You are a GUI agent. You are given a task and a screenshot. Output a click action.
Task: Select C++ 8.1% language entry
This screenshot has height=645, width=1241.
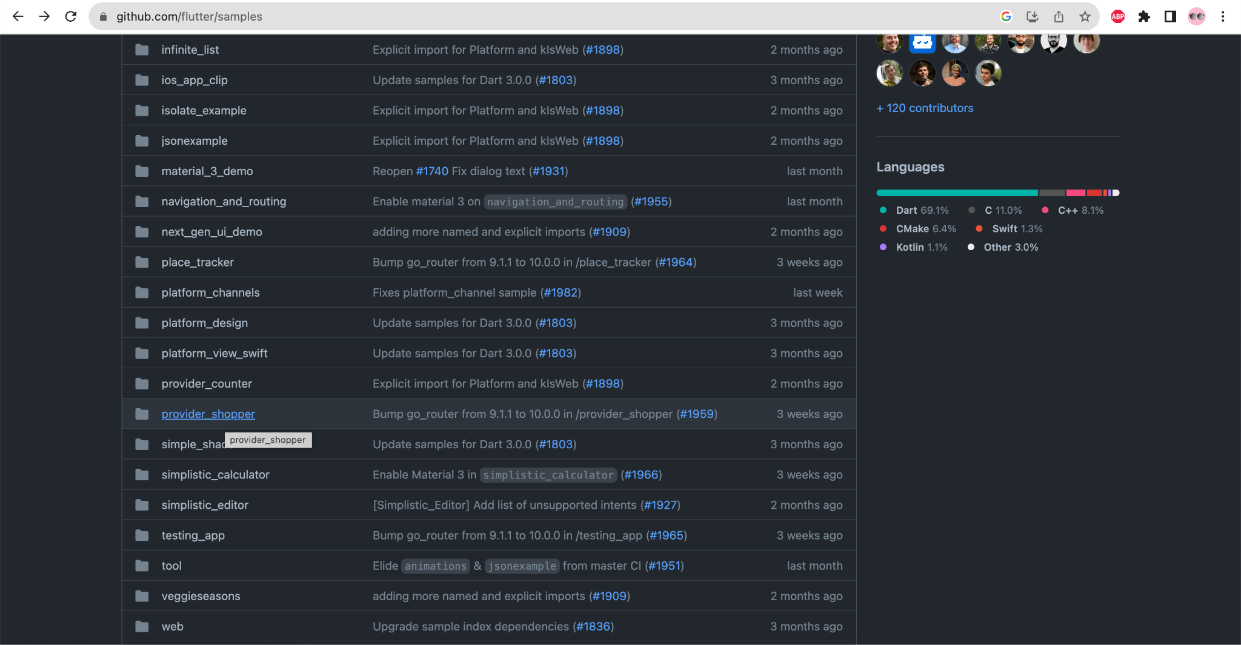[1073, 210]
